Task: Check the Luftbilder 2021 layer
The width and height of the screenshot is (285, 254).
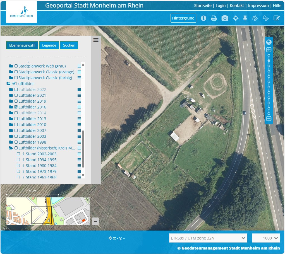Action: (x=16, y=95)
